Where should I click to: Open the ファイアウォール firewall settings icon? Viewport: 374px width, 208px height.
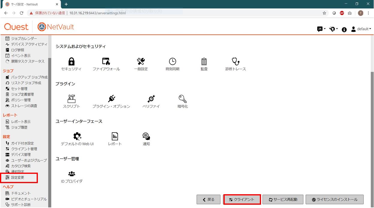(x=106, y=61)
